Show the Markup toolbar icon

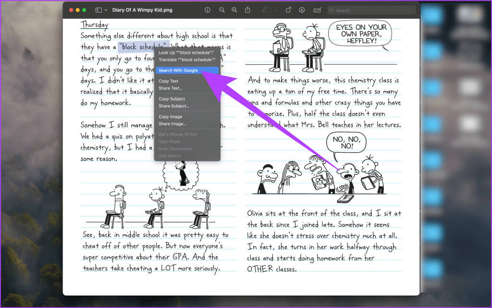[302, 10]
